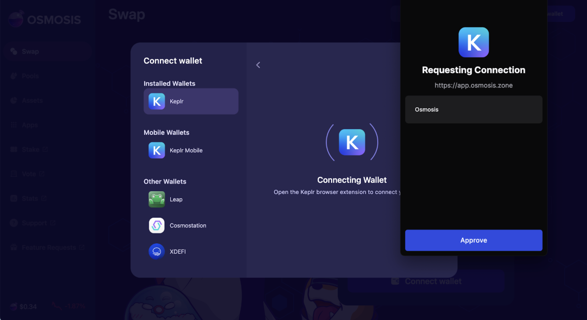This screenshot has height=320, width=587.
Task: Expand the Mobile Wallets section
Action: point(166,132)
